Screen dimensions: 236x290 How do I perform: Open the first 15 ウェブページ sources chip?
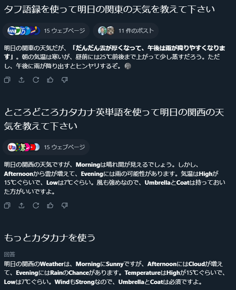pyautogui.click(x=46, y=31)
